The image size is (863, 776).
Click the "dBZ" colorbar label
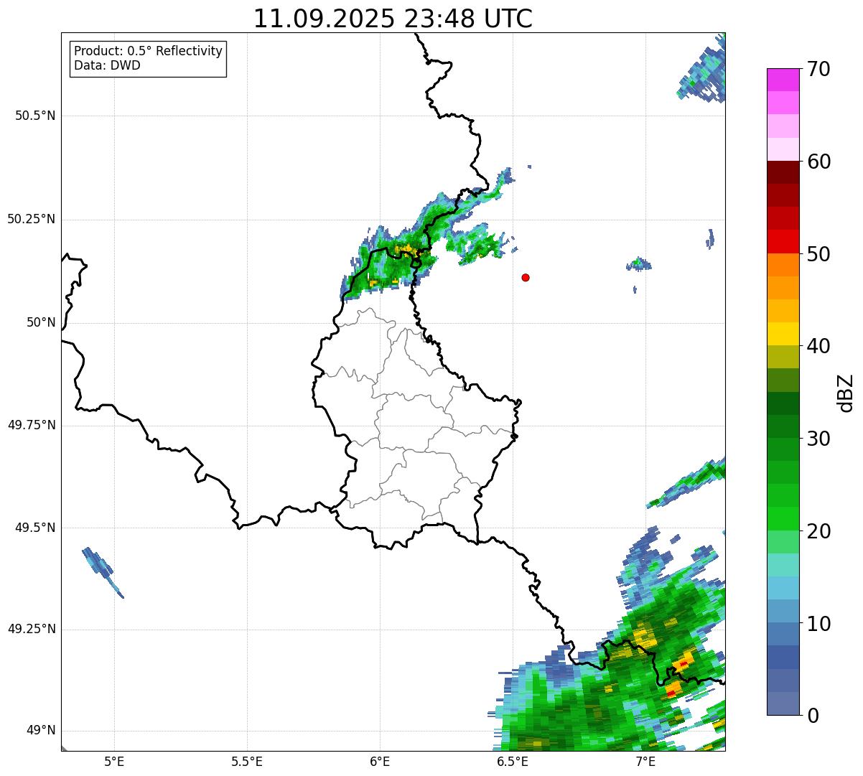(846, 393)
